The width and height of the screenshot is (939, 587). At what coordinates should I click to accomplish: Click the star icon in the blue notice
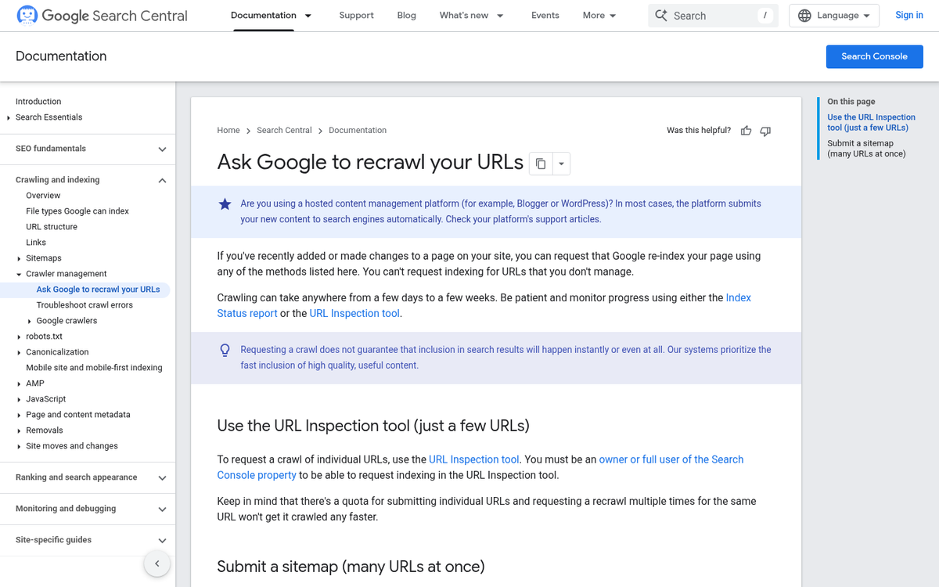pyautogui.click(x=225, y=203)
